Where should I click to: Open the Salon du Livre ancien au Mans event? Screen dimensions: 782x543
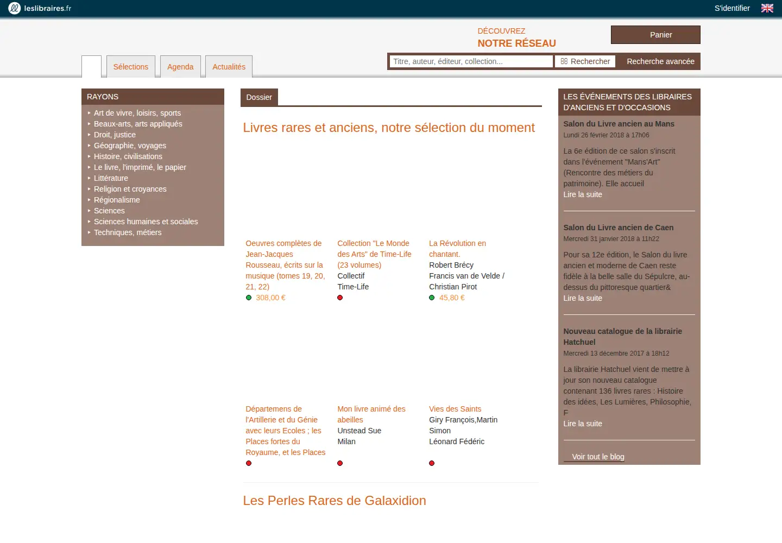(619, 124)
